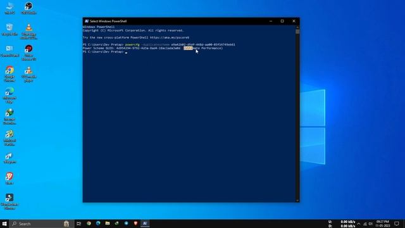Click scrollbar down arrow in PowerShell

tap(297, 200)
